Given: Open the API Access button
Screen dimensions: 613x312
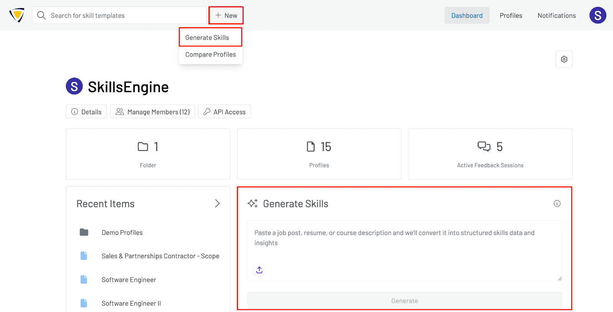Looking at the screenshot, I should [x=225, y=112].
